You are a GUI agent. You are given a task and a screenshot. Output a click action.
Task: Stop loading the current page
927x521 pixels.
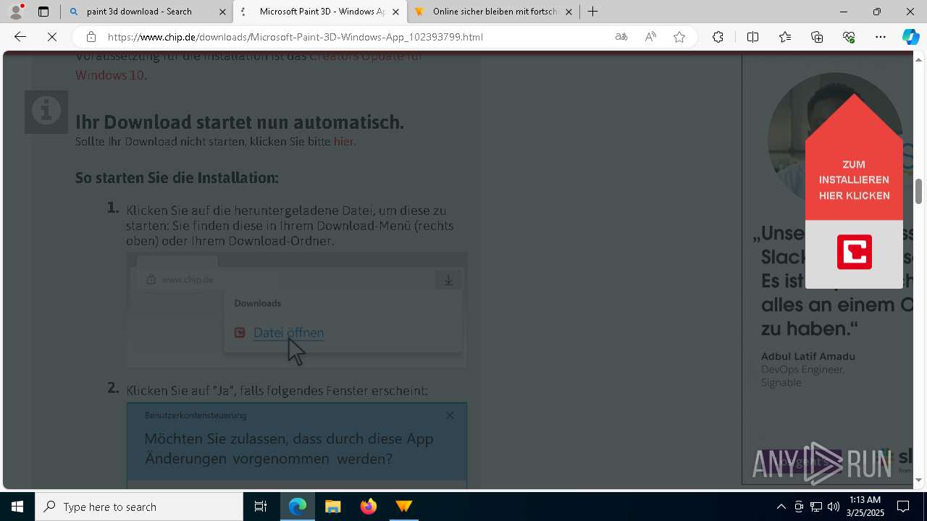coord(52,37)
